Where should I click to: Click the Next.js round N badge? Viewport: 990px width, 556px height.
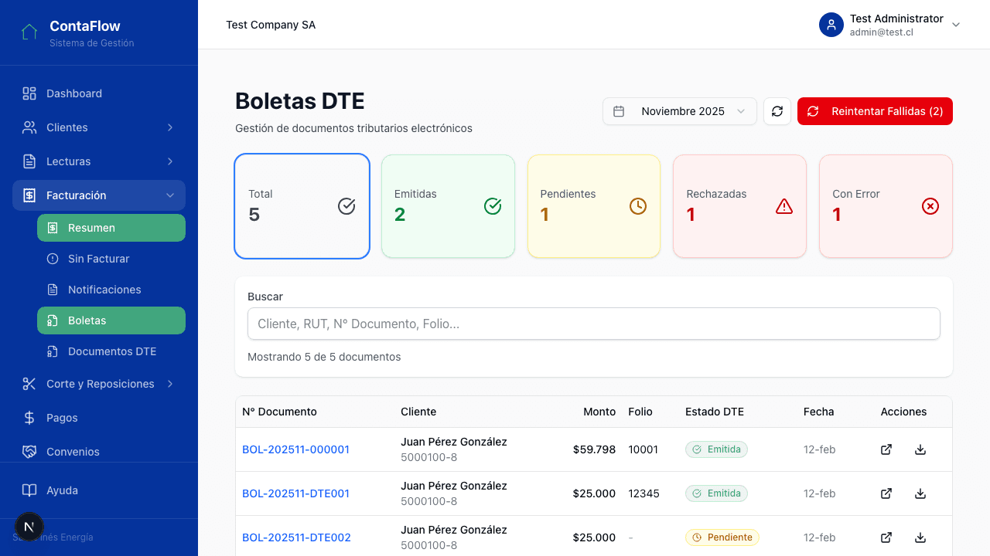[x=29, y=527]
